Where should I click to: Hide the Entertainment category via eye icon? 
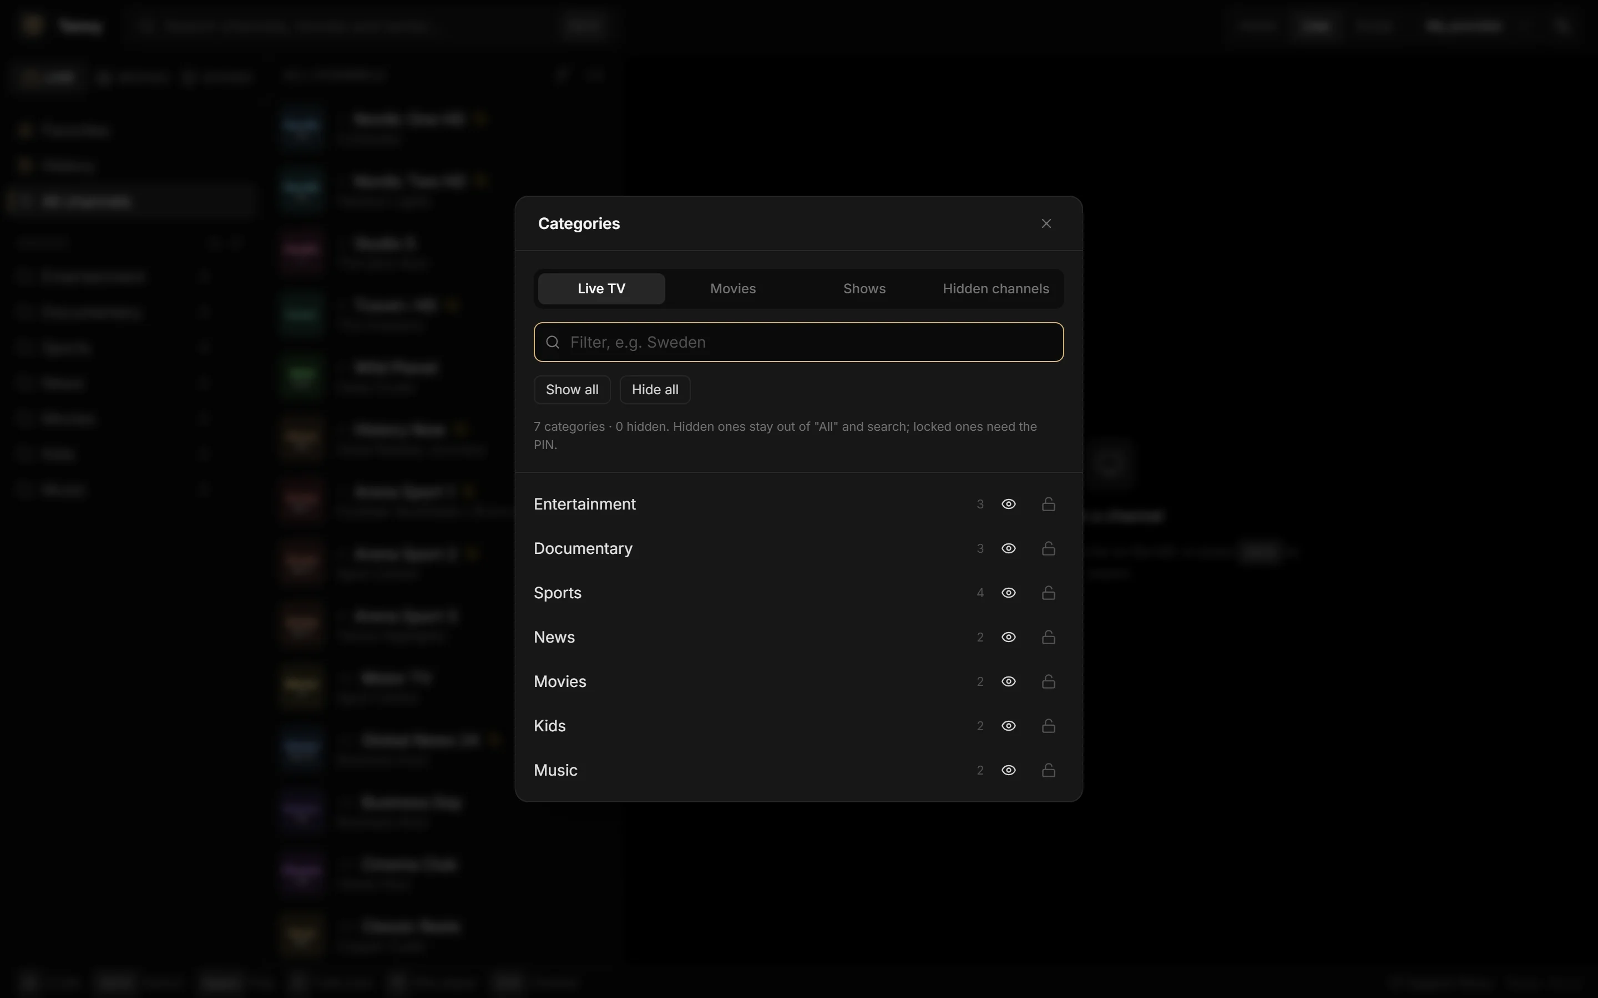(x=1008, y=505)
